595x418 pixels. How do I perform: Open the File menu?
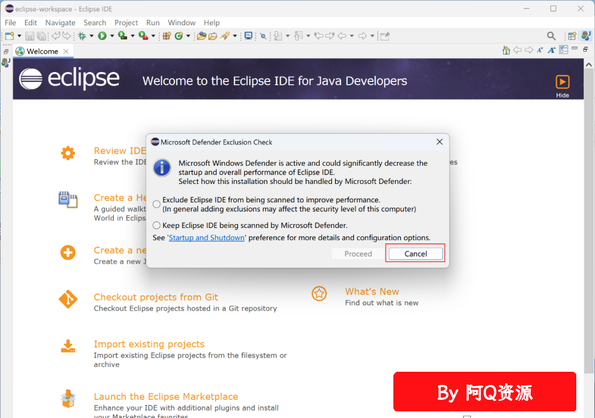[x=10, y=23]
